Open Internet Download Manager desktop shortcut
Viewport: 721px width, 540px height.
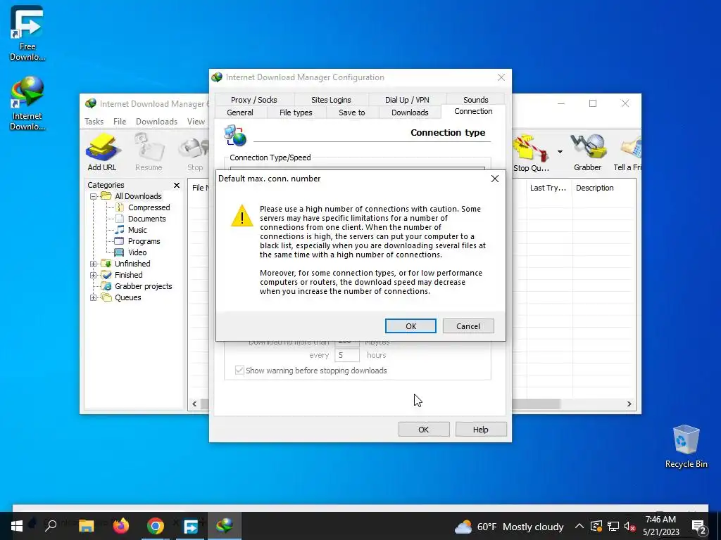pos(27,103)
